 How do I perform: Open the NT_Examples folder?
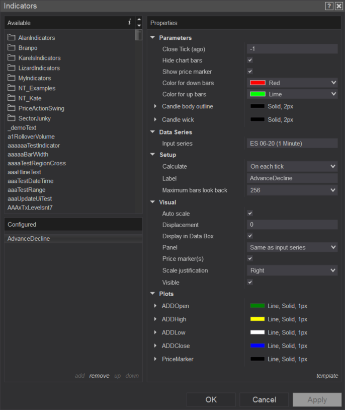(37, 88)
